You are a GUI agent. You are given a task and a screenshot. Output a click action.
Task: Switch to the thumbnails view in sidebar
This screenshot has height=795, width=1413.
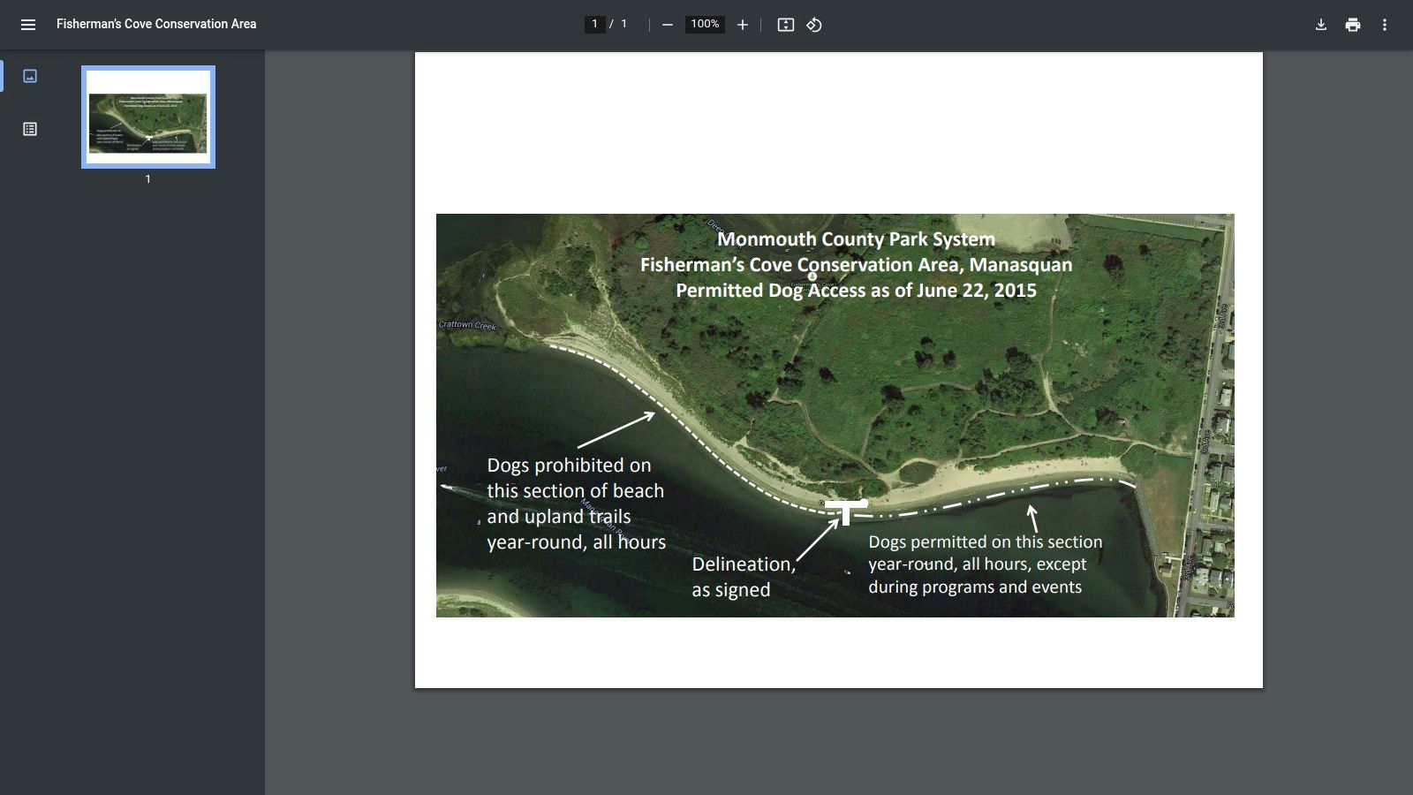(x=30, y=77)
